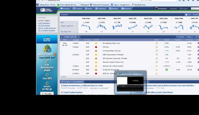Open detail folder for GfK German Consumer Climate

157,58
